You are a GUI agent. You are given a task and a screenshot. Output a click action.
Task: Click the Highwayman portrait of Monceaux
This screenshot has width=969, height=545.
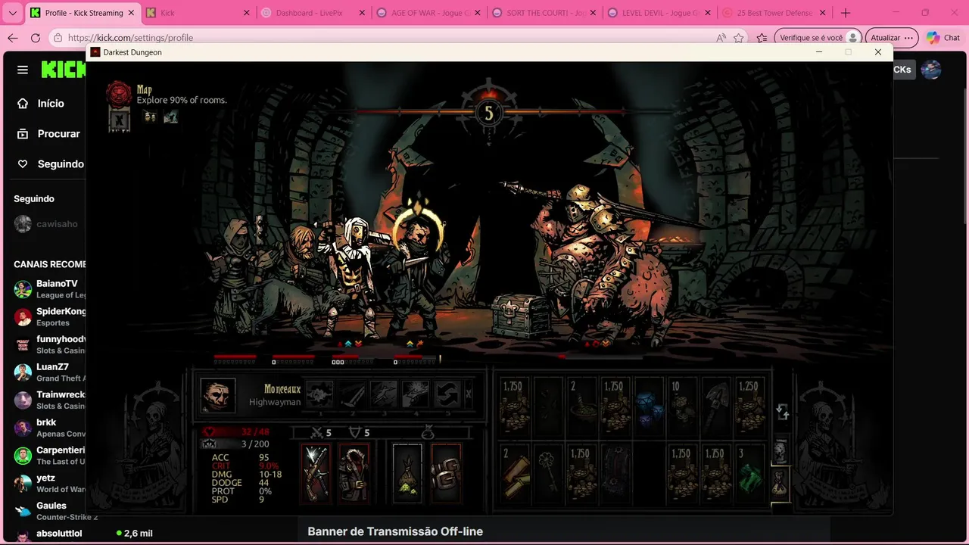click(218, 395)
